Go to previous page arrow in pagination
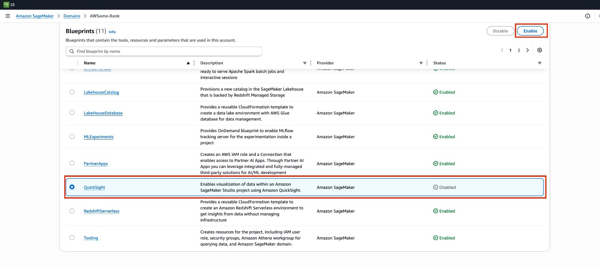 coord(502,50)
